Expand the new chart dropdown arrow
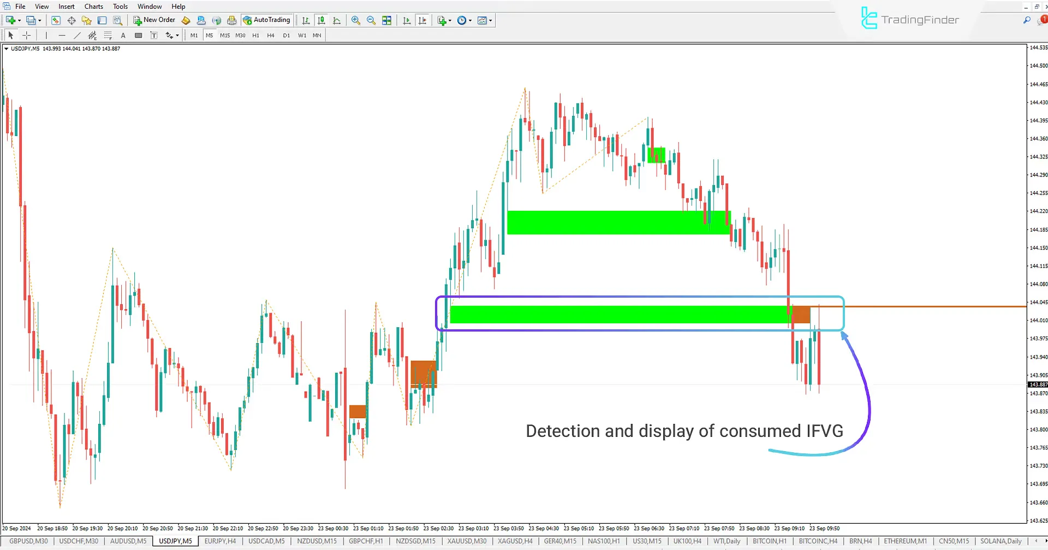 coord(20,20)
